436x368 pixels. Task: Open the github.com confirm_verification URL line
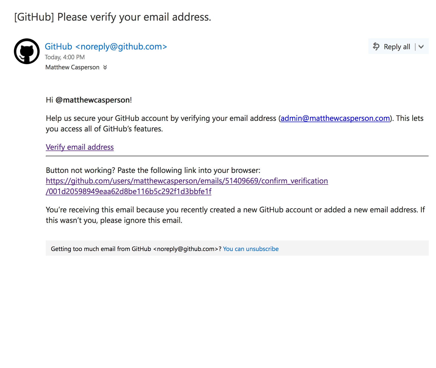pyautogui.click(x=187, y=181)
